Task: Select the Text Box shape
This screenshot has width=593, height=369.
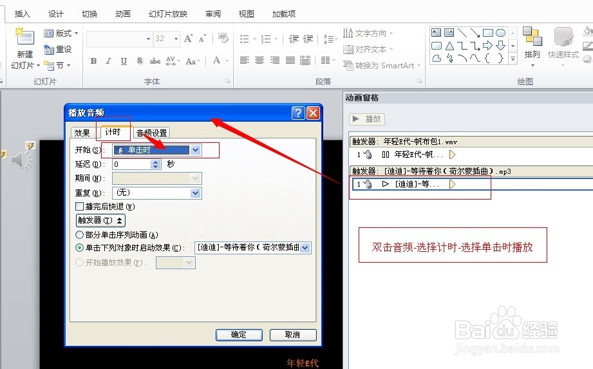Action: (x=436, y=32)
